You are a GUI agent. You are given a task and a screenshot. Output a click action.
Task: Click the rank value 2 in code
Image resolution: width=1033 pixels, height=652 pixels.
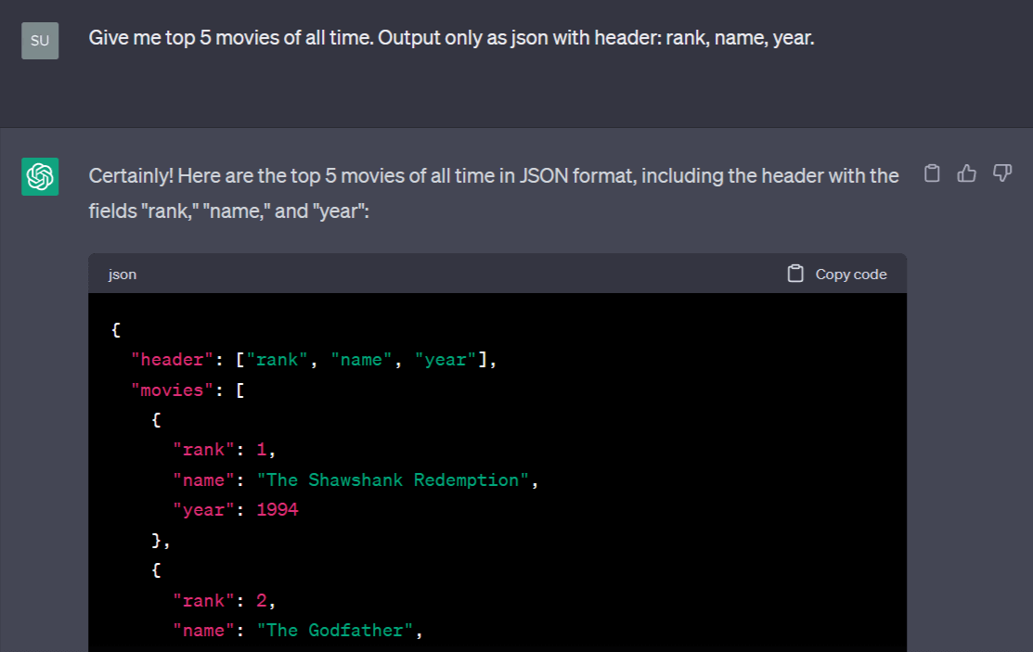pyautogui.click(x=262, y=600)
